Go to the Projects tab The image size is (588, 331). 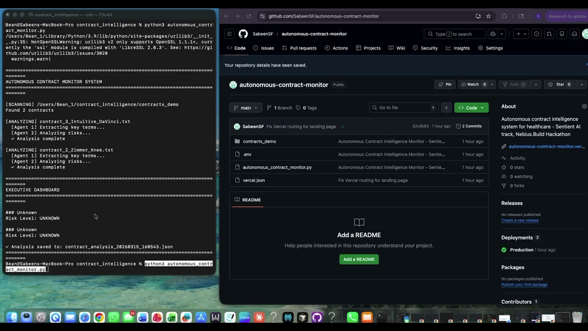[x=368, y=48]
